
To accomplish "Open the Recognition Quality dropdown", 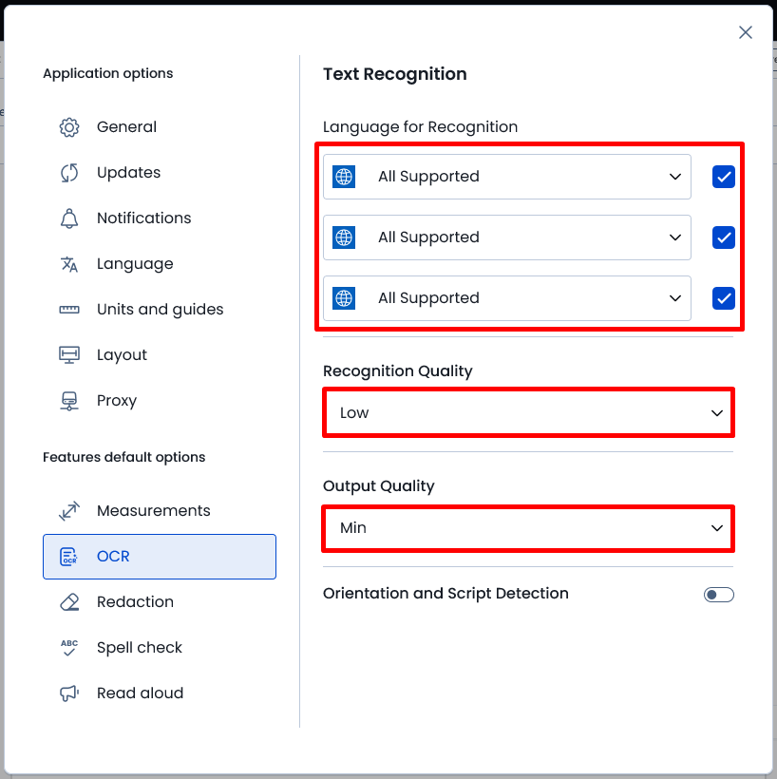I will (528, 413).
